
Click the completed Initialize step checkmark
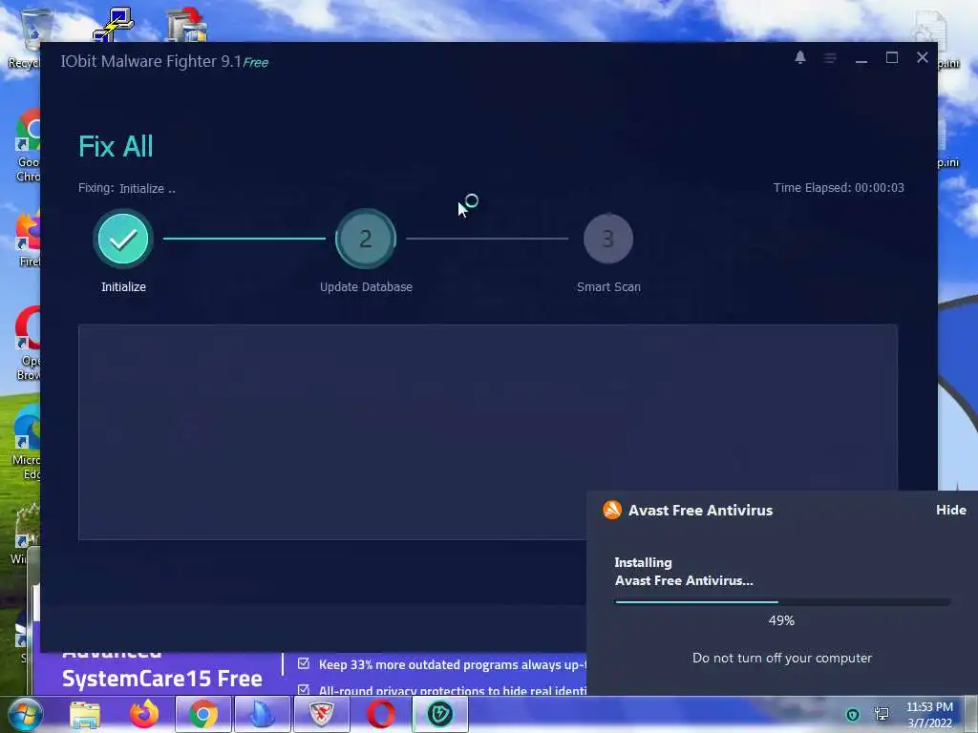[x=123, y=239]
